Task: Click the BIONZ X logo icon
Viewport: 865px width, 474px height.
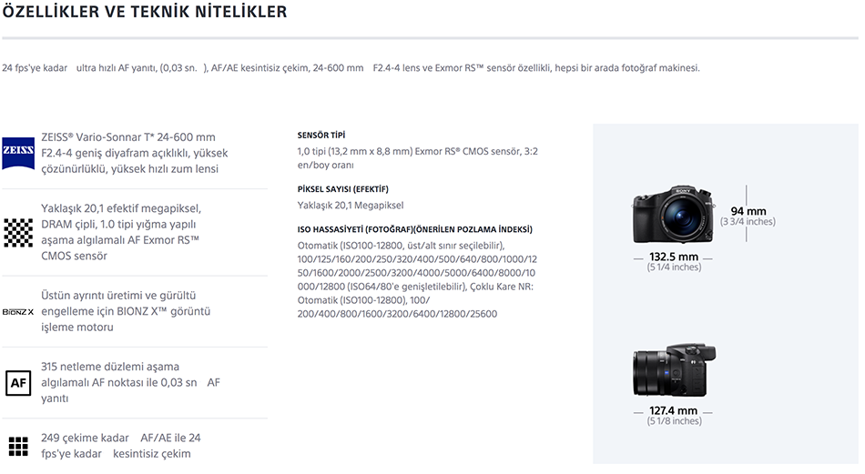Action: pyautogui.click(x=18, y=312)
